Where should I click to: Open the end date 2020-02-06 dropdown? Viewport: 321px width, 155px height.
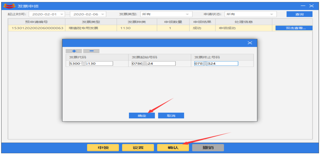pyautogui.click(x=103, y=14)
